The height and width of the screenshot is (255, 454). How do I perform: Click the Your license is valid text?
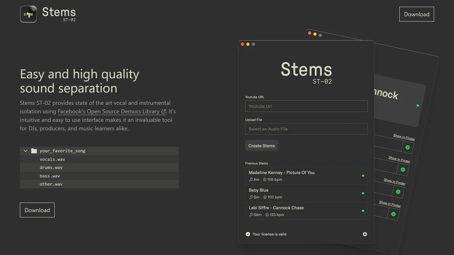point(270,234)
